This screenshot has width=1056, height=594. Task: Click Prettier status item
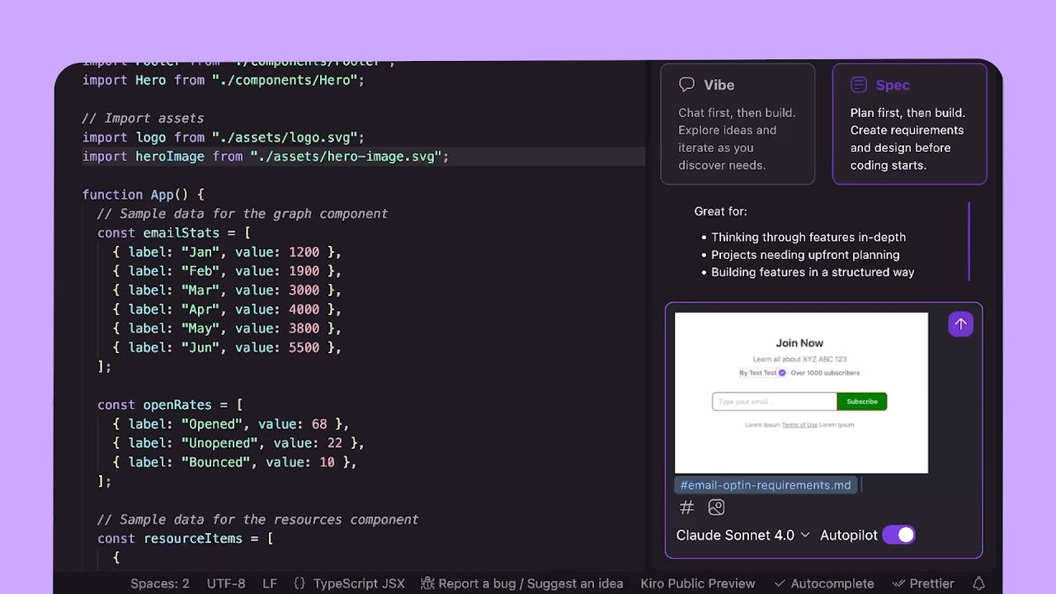pyautogui.click(x=923, y=583)
